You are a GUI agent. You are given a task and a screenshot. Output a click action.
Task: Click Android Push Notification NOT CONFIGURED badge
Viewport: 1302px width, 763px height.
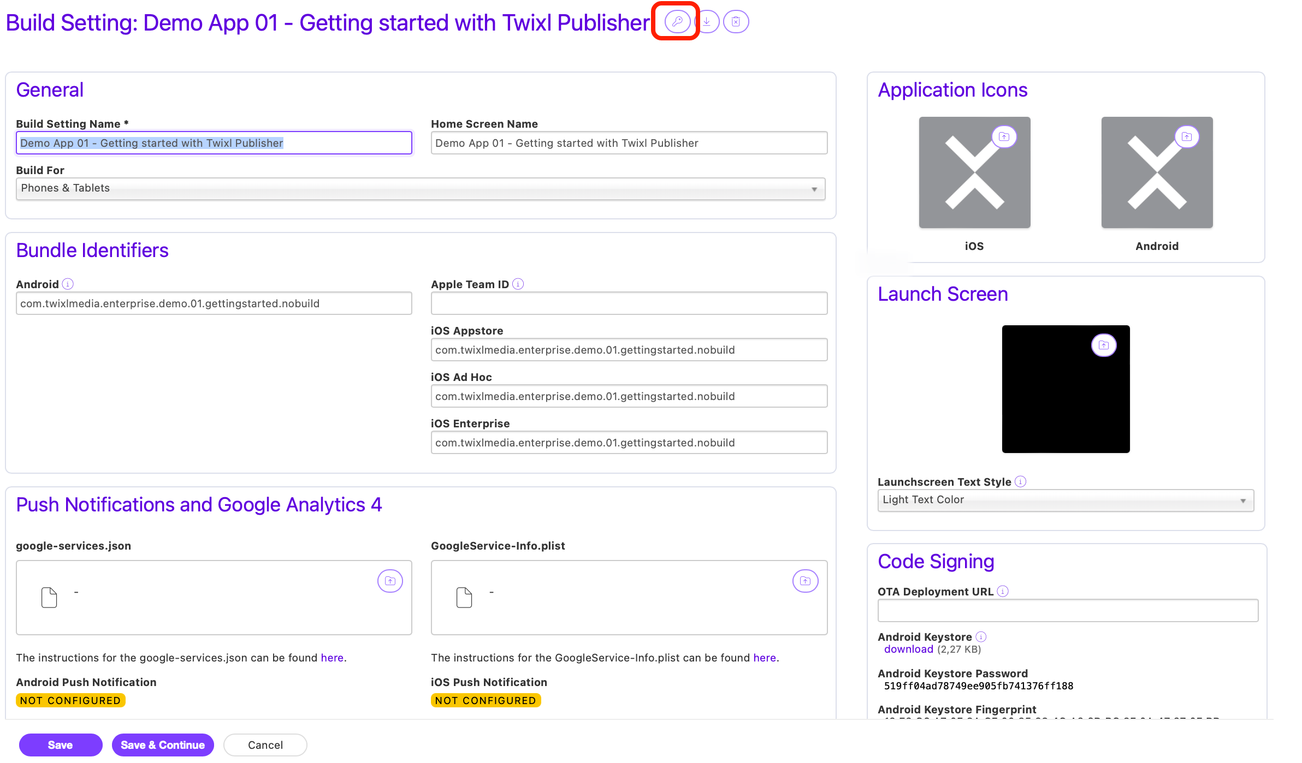pos(70,700)
